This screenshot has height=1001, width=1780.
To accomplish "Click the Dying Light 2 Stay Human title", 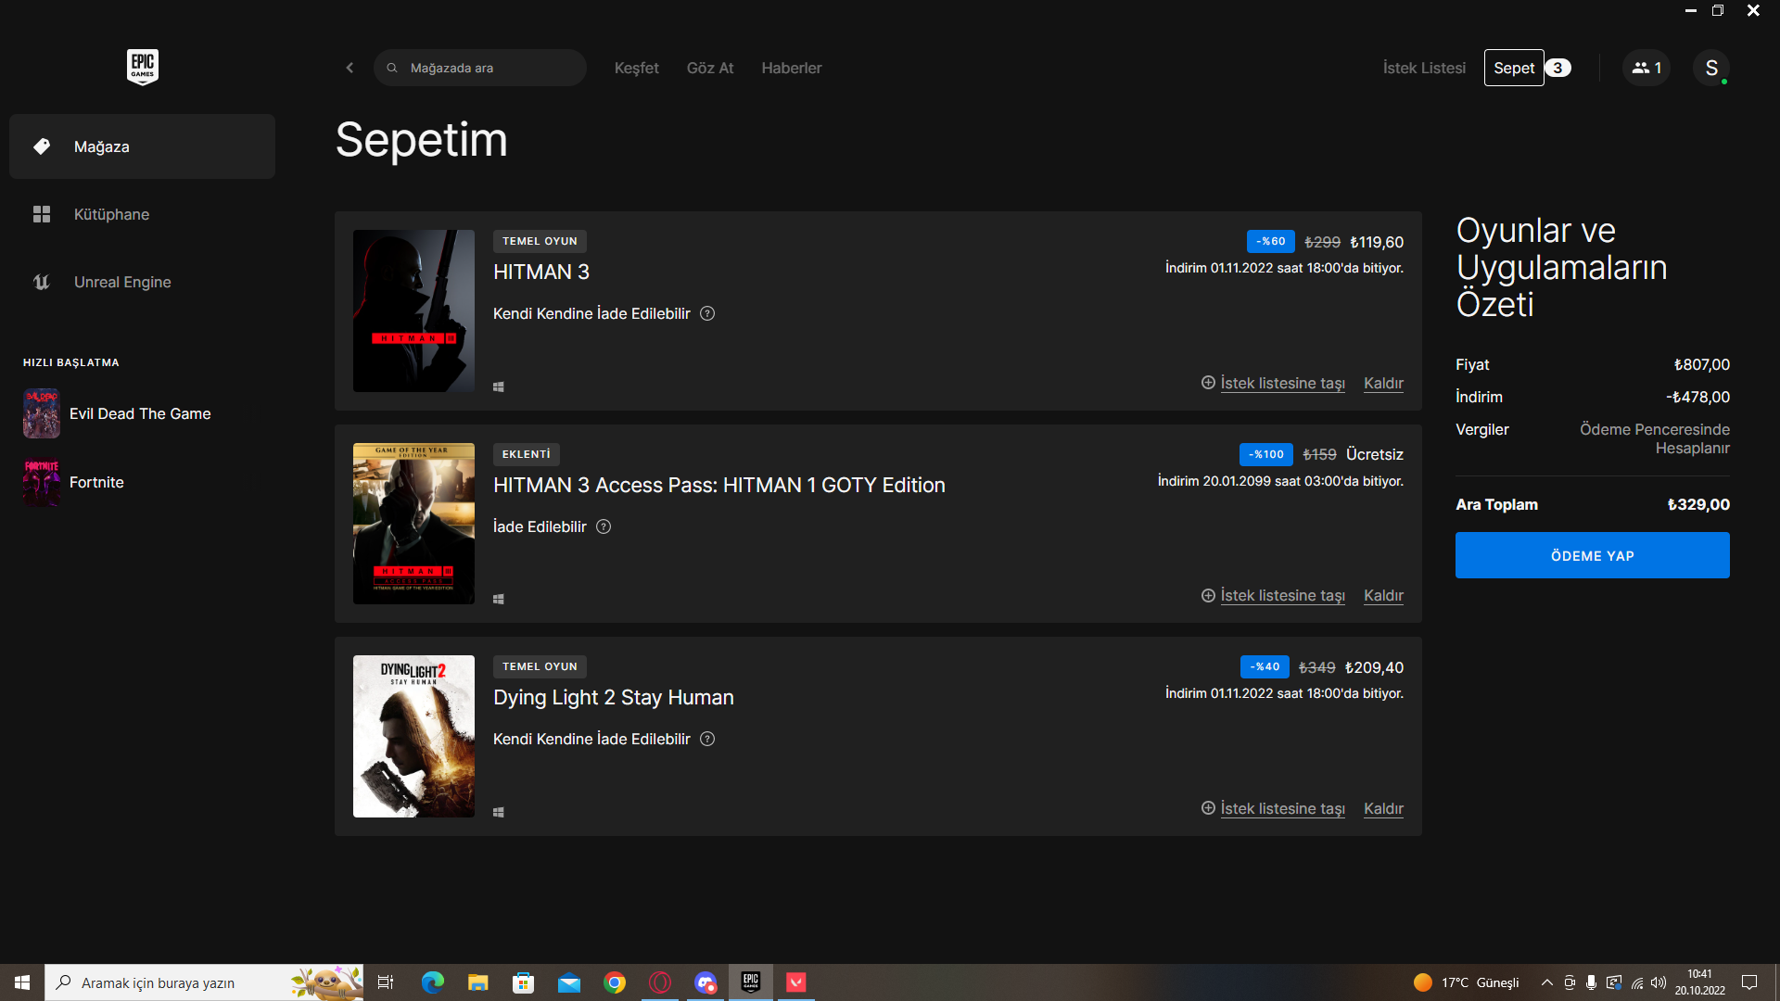I will pos(614,697).
